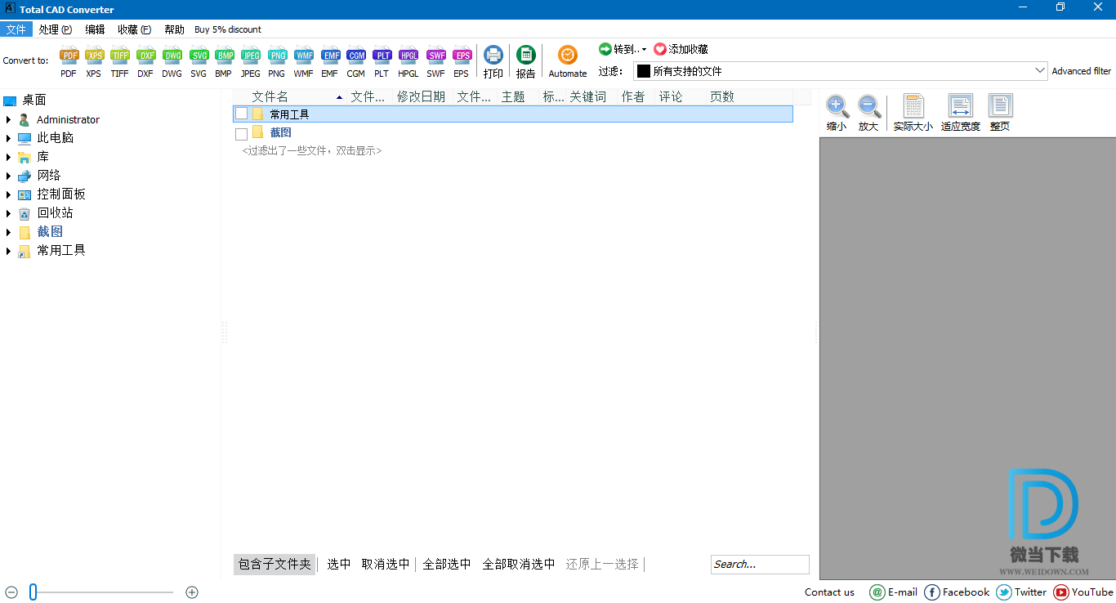This screenshot has width=1116, height=603.
Task: Increase thumbnail size plus icon
Action: [192, 592]
